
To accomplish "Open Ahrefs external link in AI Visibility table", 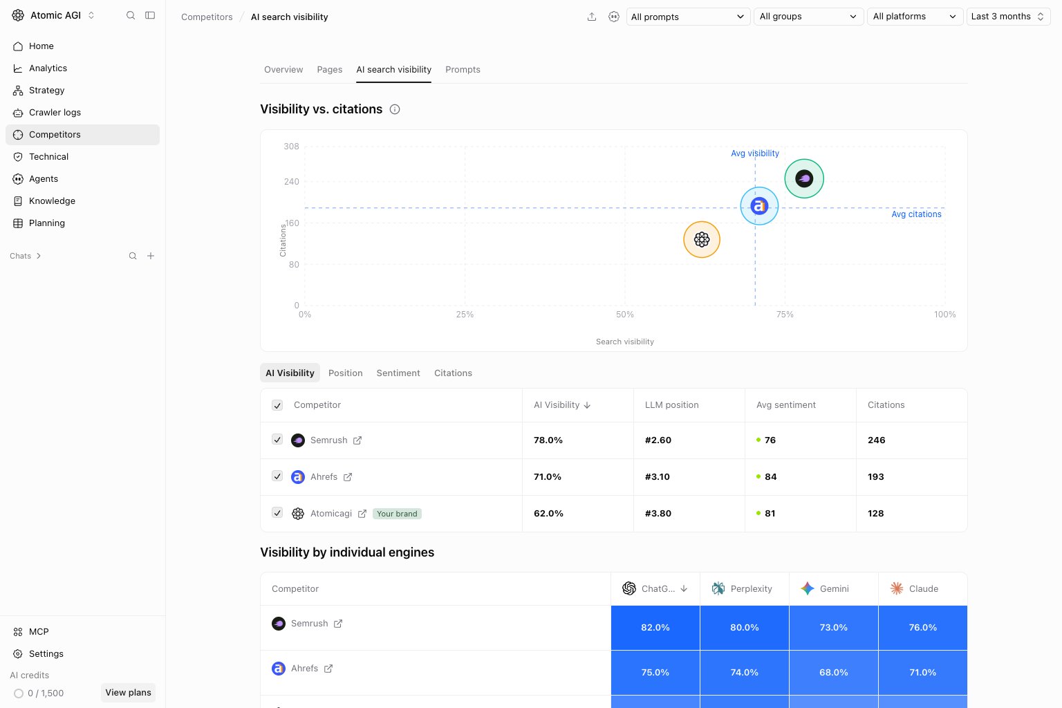I will click(348, 477).
